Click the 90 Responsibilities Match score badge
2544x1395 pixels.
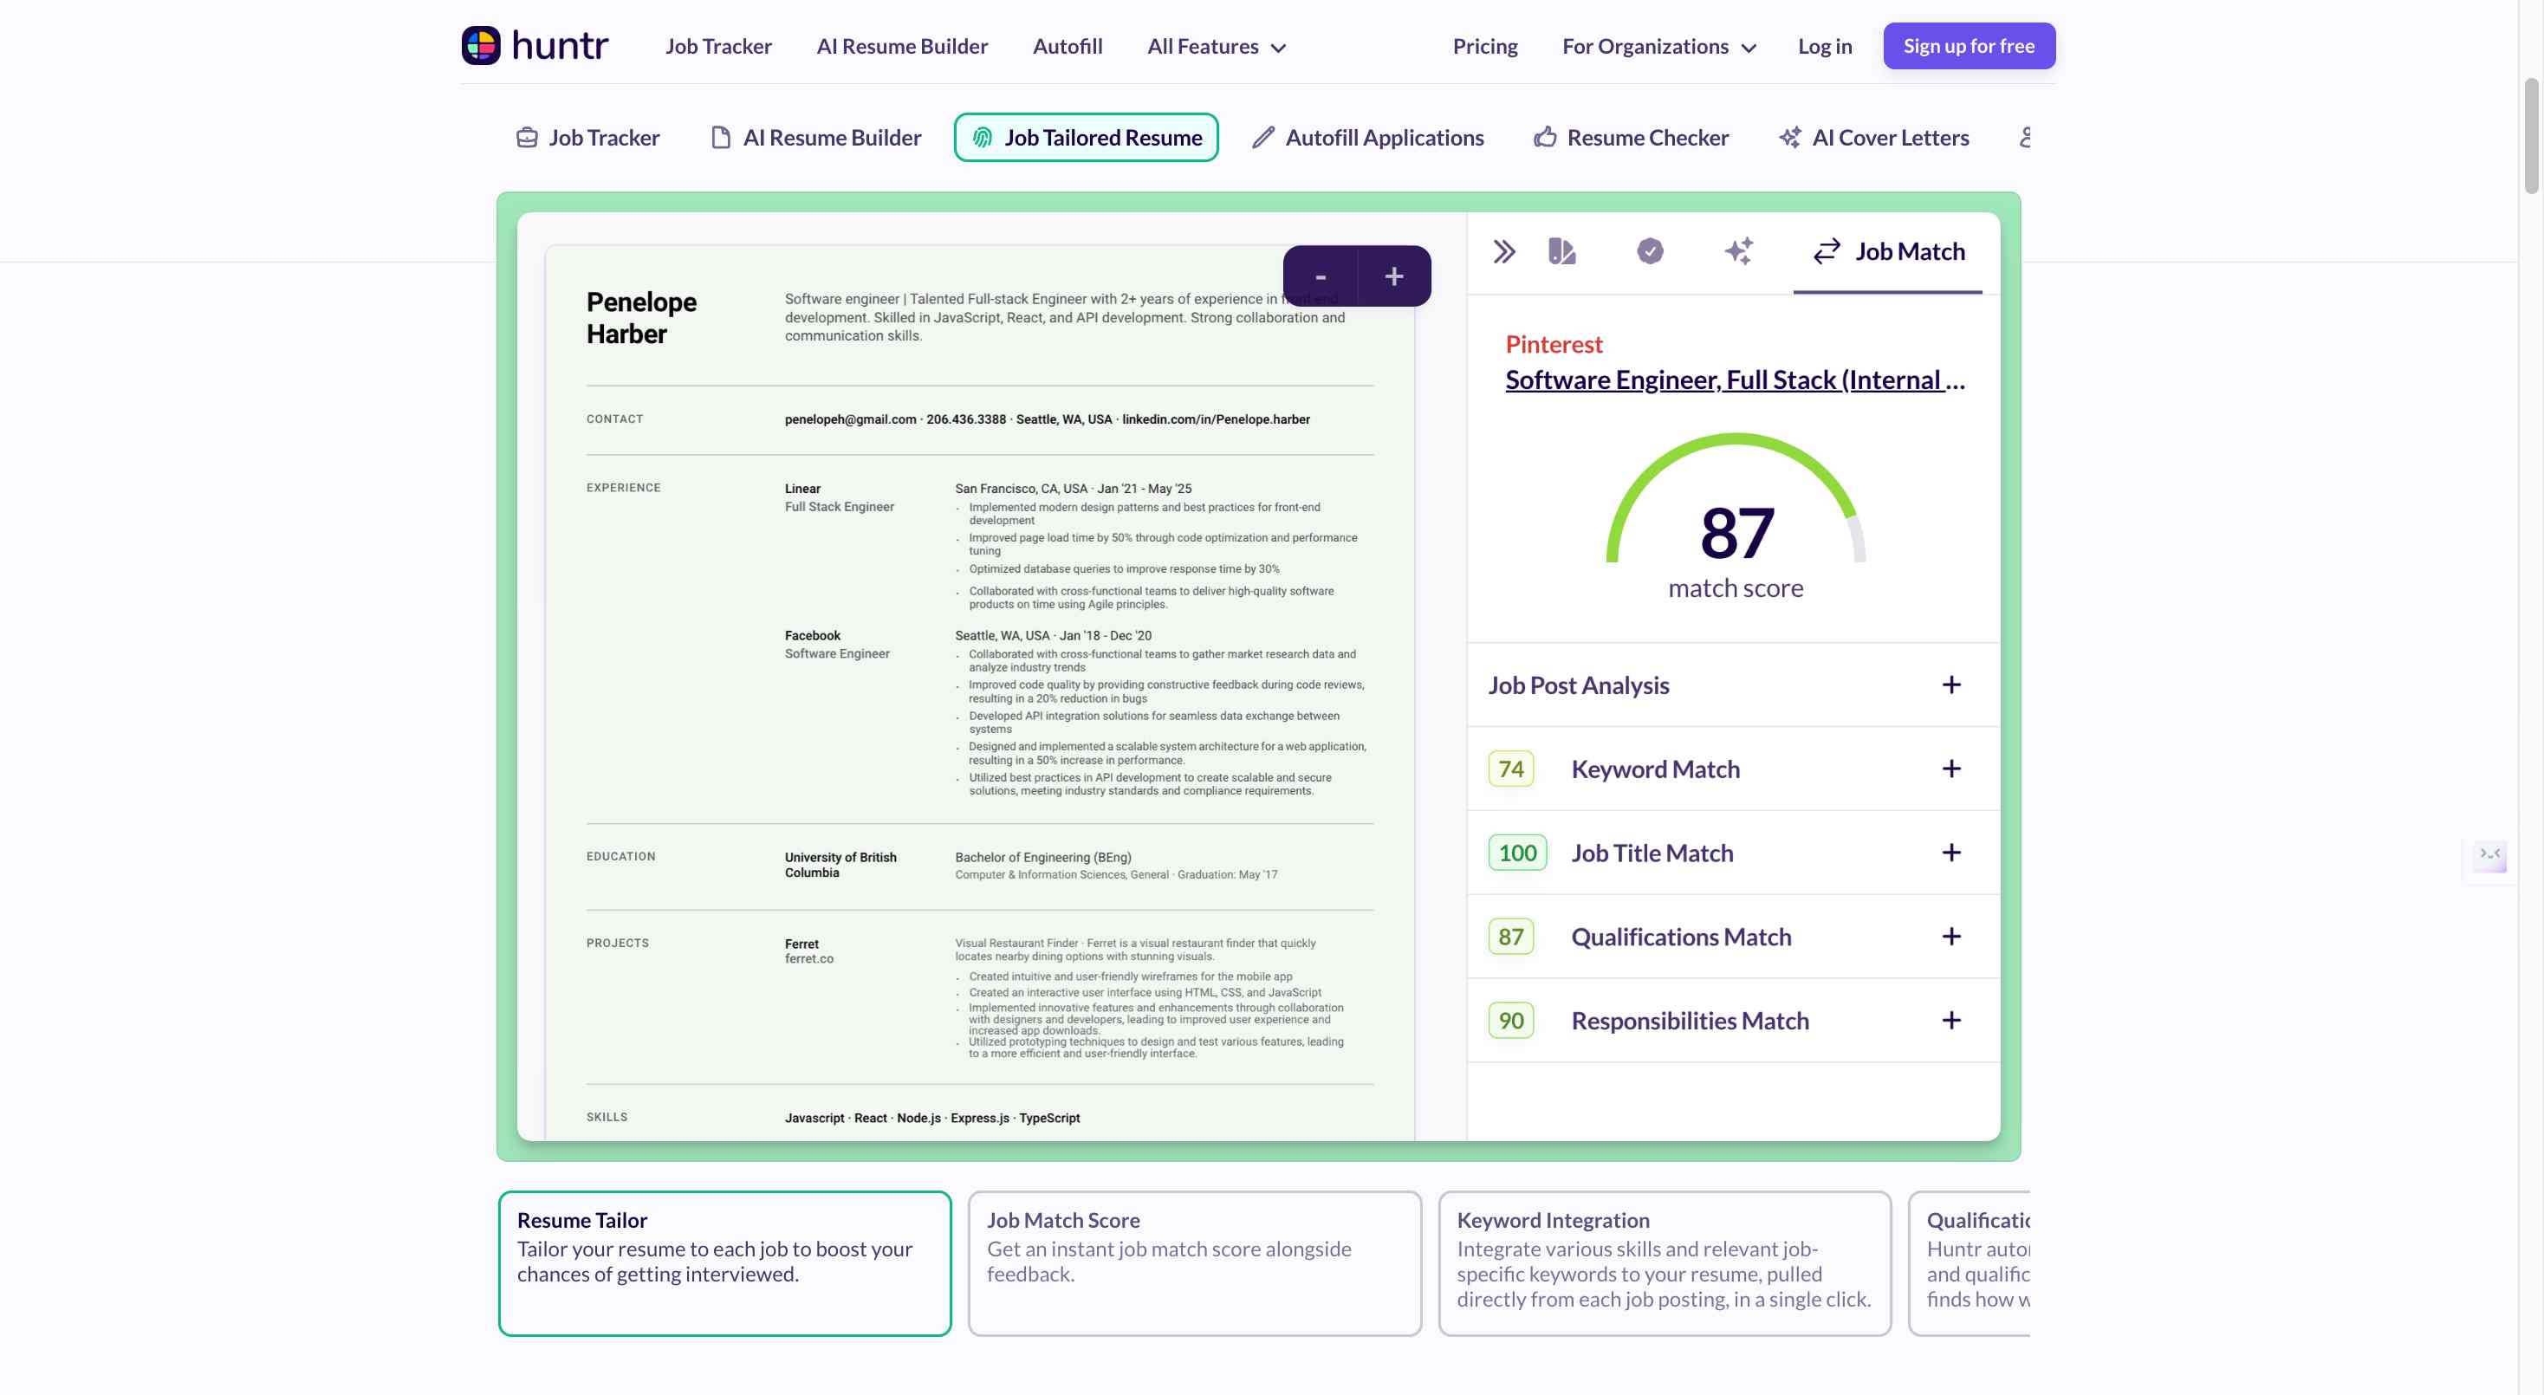(1510, 1021)
